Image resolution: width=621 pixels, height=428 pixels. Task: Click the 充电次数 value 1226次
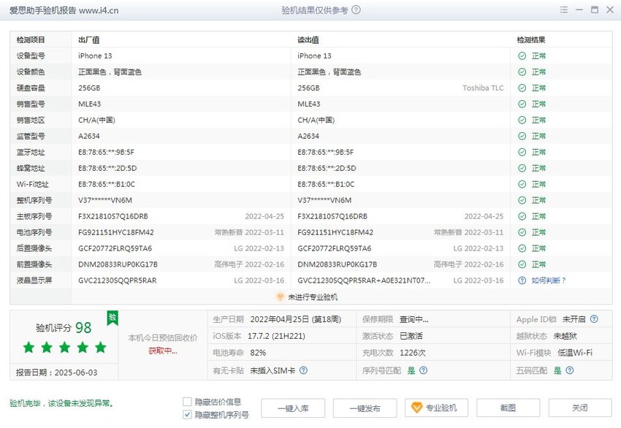pos(413,353)
